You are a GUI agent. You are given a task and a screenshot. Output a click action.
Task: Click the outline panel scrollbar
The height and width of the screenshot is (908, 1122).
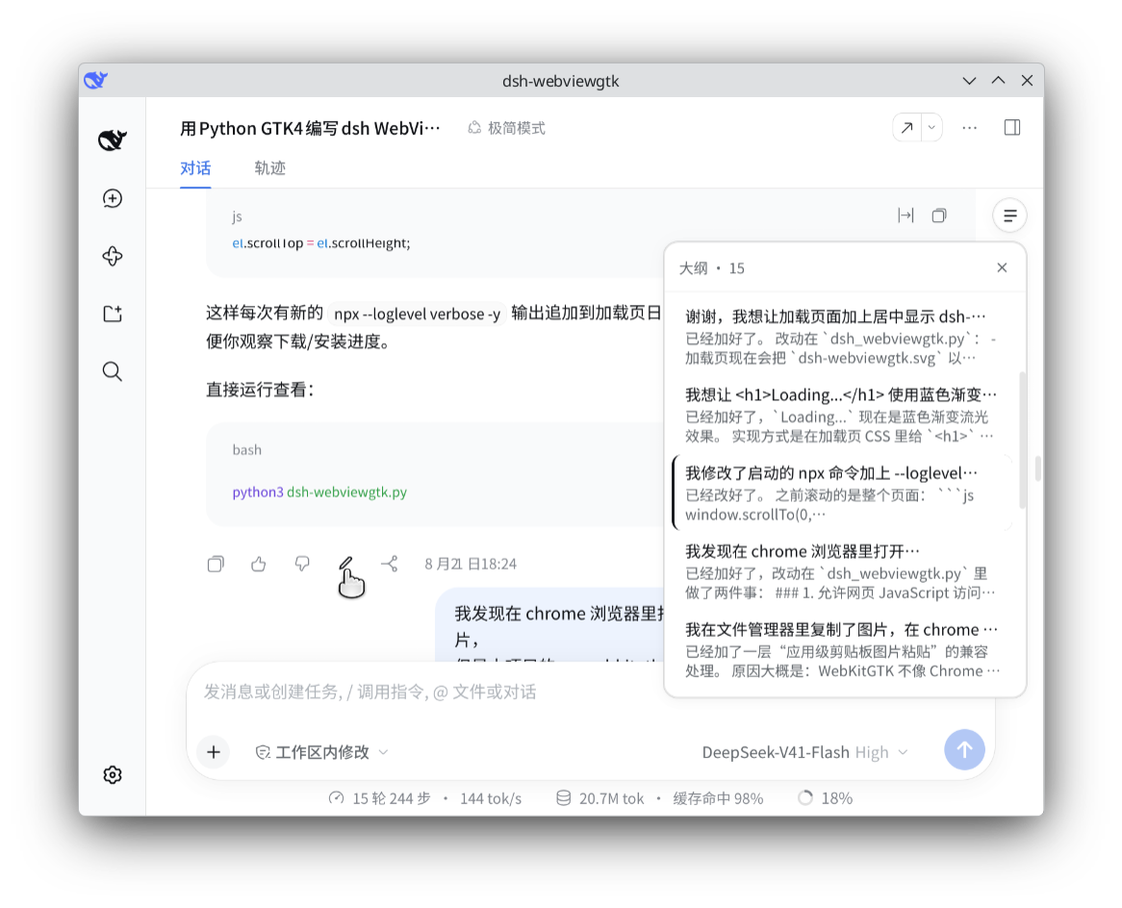click(1023, 440)
